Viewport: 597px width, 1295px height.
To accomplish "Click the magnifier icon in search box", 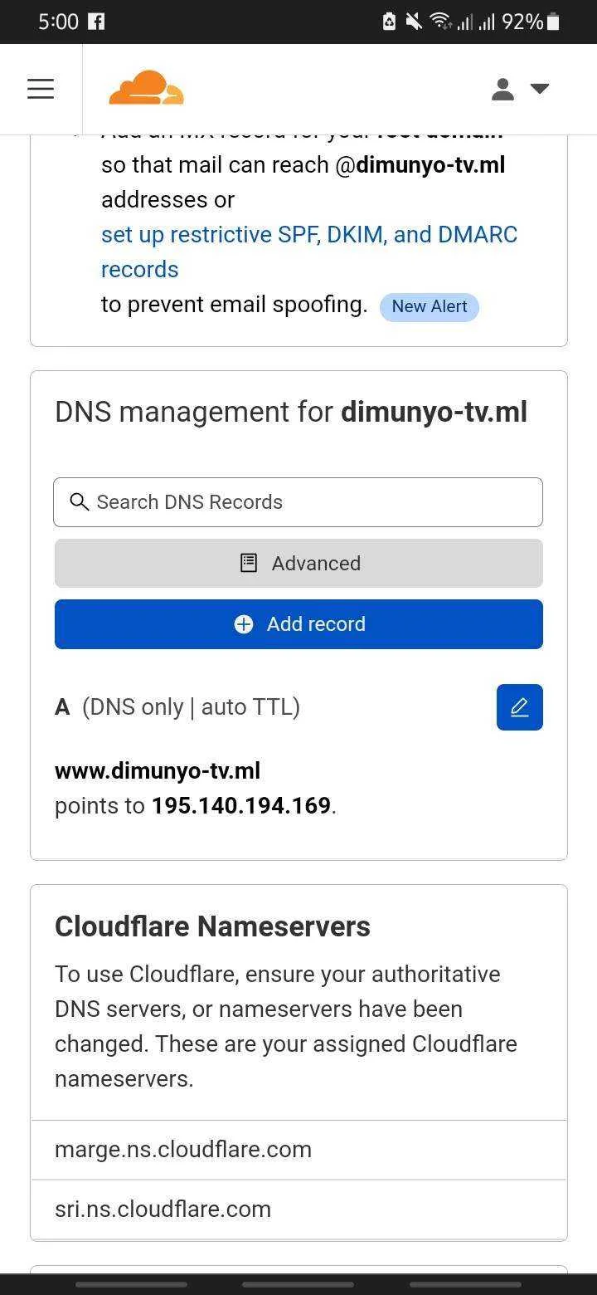I will 80,502.
